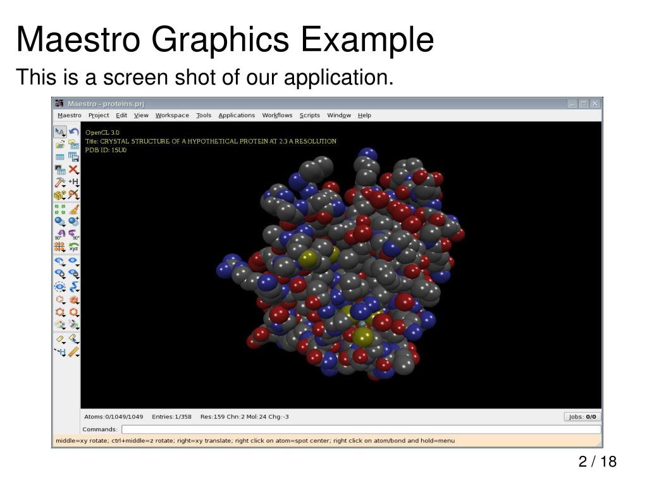
Task: Open the Project menu
Action: [x=99, y=116]
